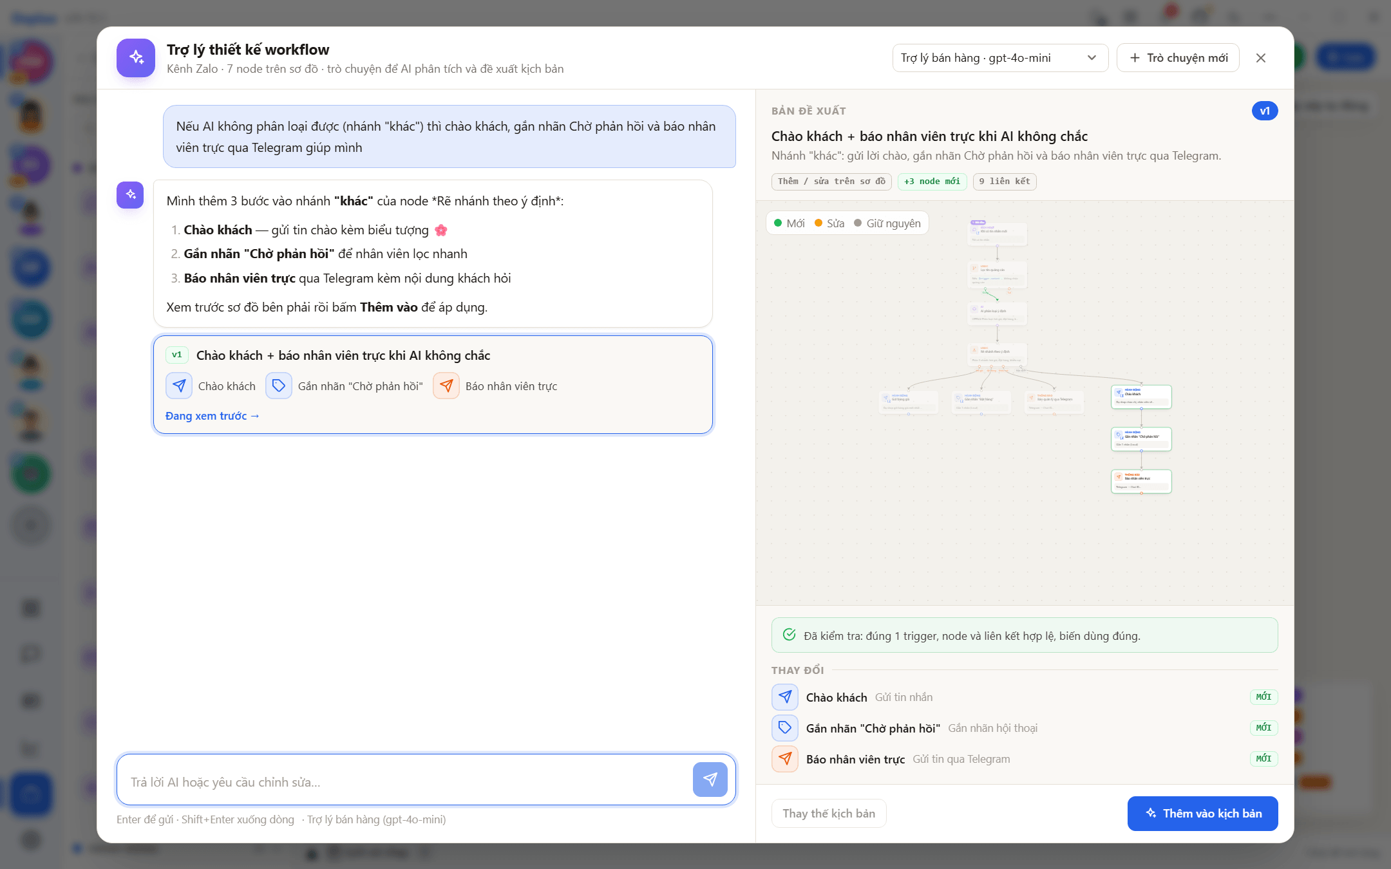The width and height of the screenshot is (1391, 869).
Task: Click the 'Gắn nhãn "Chờ phản hồi"' change row text
Action: (x=873, y=728)
